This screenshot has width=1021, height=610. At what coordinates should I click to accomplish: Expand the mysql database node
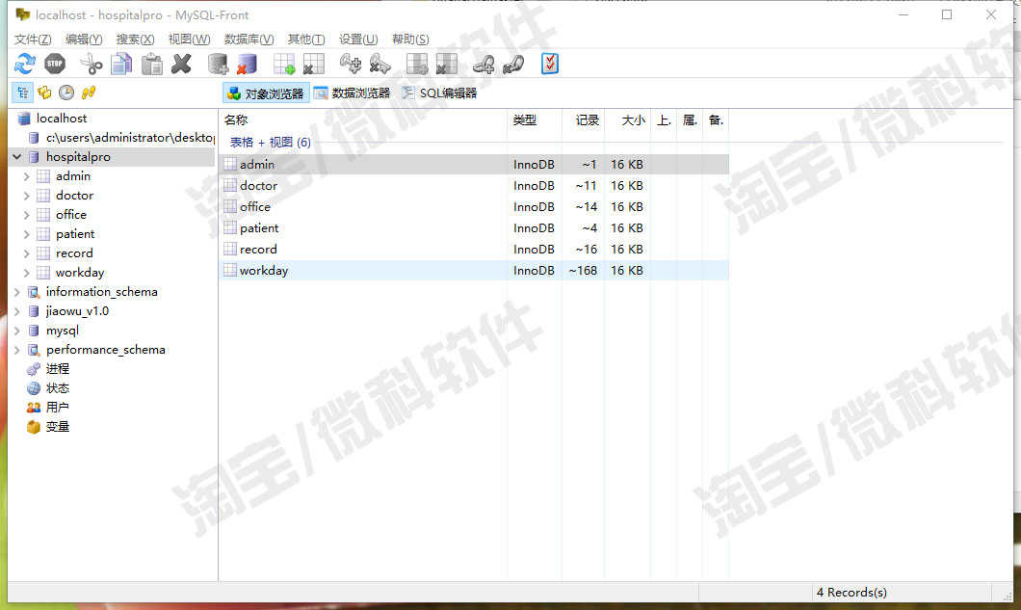pyautogui.click(x=17, y=331)
